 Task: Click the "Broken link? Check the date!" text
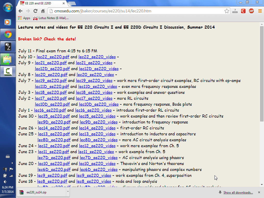click(x=47, y=39)
